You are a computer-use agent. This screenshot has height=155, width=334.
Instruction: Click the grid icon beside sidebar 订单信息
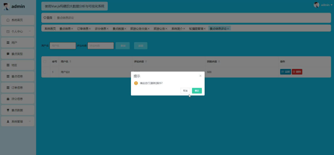click(8, 88)
